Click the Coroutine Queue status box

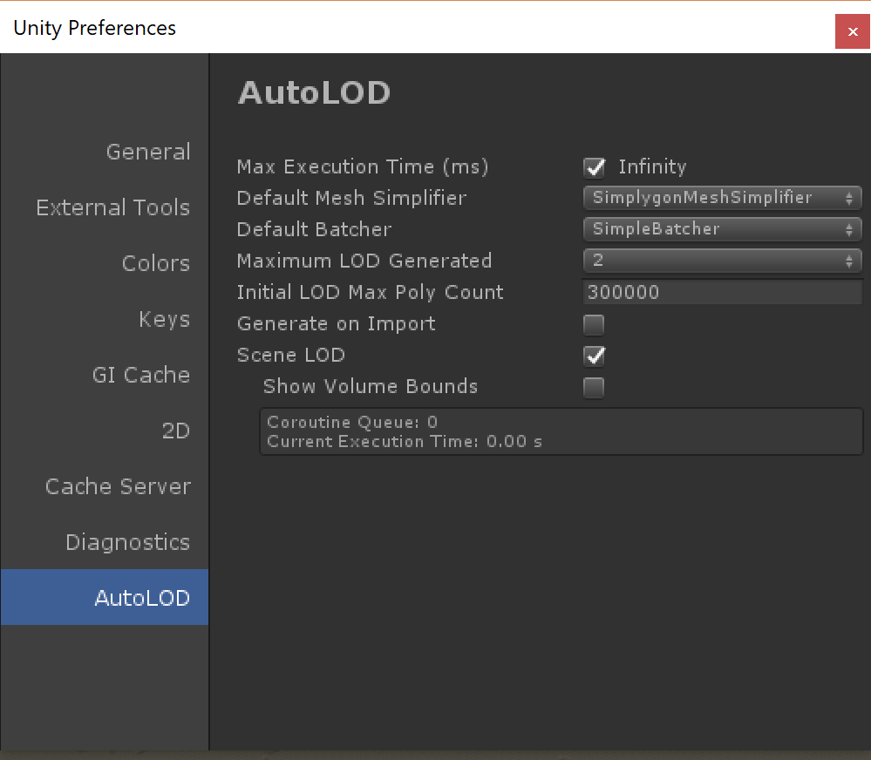pos(561,432)
